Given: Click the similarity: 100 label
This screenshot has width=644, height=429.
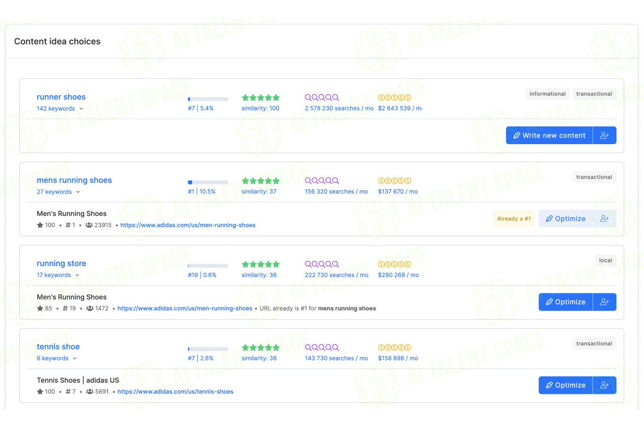Looking at the screenshot, I should [260, 108].
